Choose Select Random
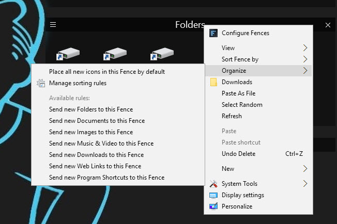 pos(258,105)
